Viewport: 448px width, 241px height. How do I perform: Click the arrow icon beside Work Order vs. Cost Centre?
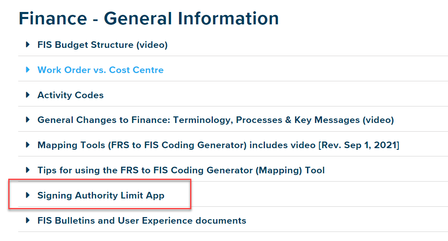[27, 70]
